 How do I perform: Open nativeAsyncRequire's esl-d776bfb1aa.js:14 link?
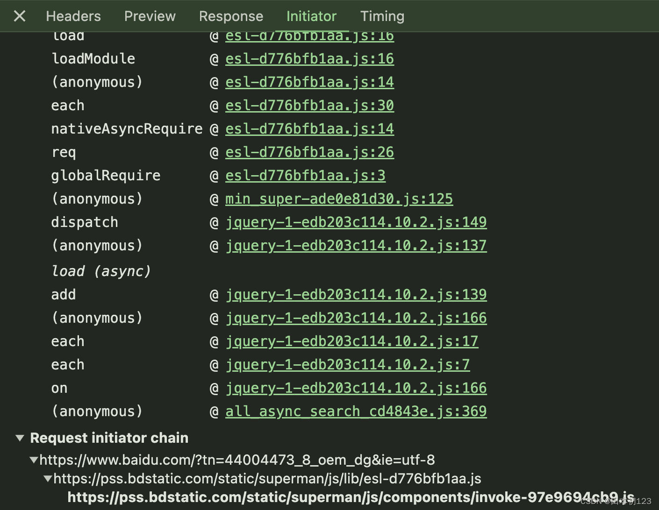click(309, 129)
